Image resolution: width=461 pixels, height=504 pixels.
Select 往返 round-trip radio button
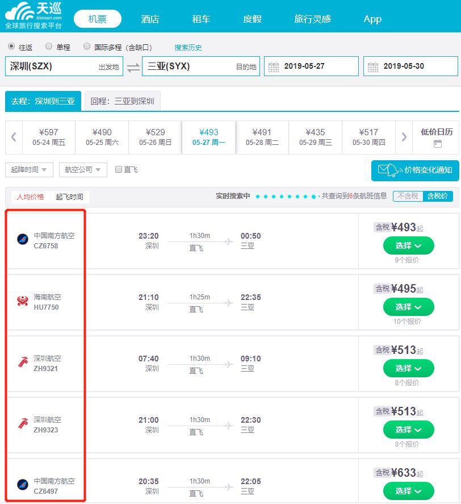pos(11,46)
